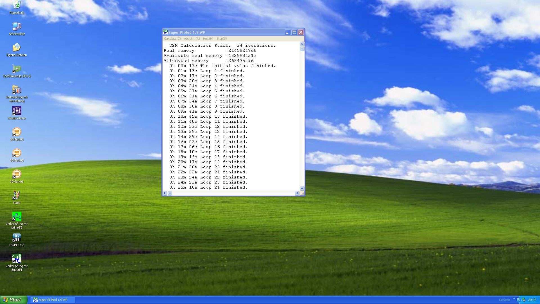Select the 3DMark05 desktop shortcut
Image resolution: width=540 pixels, height=304 pixels.
[17, 153]
